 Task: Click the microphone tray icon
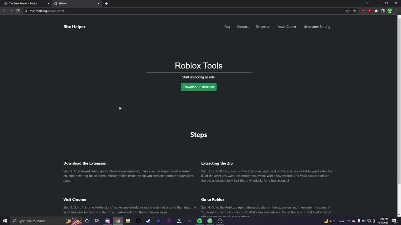[x=359, y=221]
